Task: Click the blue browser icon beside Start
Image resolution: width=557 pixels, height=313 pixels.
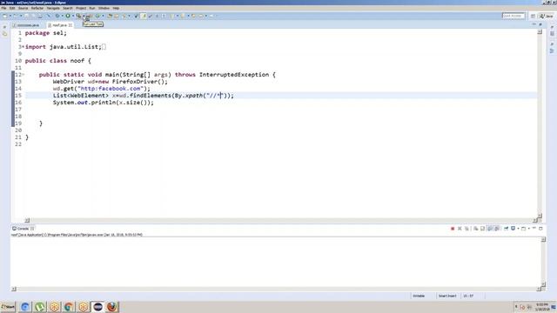Action: [x=25, y=307]
